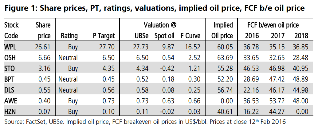The height and width of the screenshot is (129, 318).
Task: Click the 2016 FCF breakeven header
Action: (252, 36)
